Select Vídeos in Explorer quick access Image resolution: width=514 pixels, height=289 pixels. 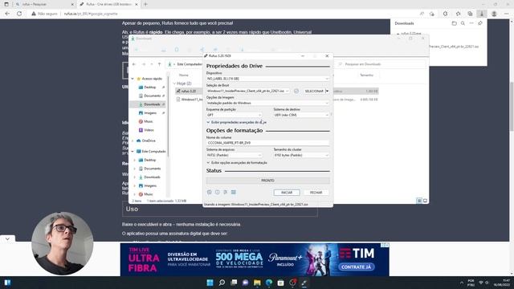[x=148, y=130]
